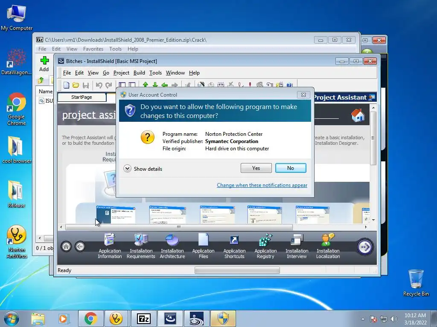Open the View menu in InstallShield

(93, 73)
